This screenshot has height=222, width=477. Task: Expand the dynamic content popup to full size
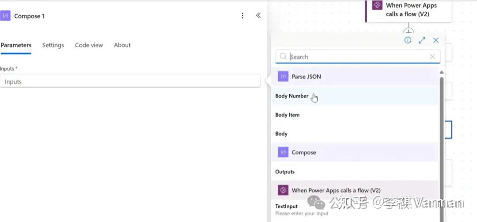(422, 40)
